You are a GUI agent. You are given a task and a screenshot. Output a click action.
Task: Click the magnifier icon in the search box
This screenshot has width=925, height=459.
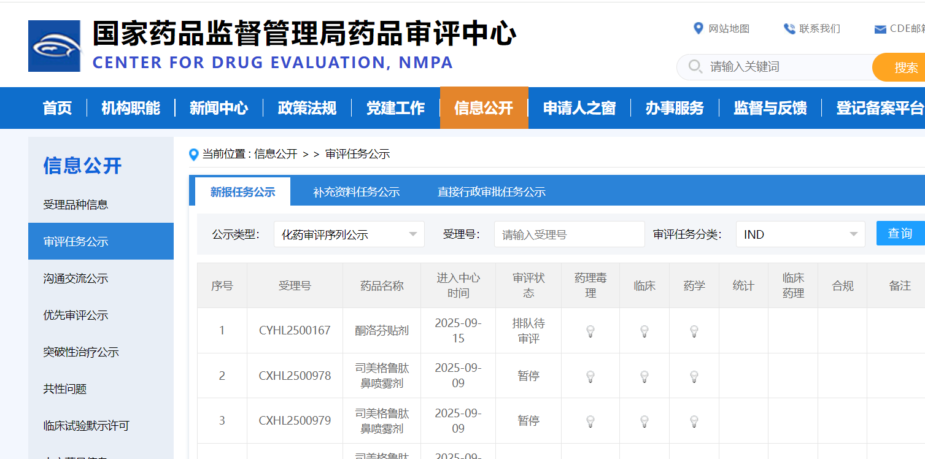point(695,66)
